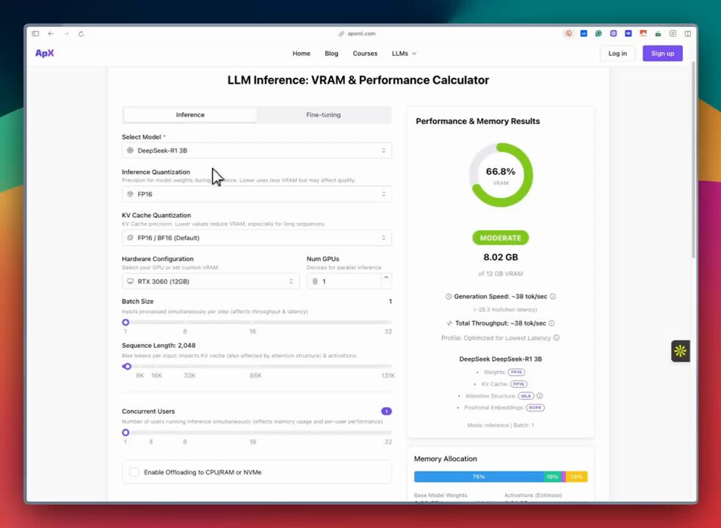
Task: Go forward with the browser forward arrow
Action: 66,34
